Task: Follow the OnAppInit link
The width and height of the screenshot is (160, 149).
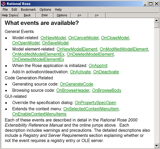Action: click(98, 66)
